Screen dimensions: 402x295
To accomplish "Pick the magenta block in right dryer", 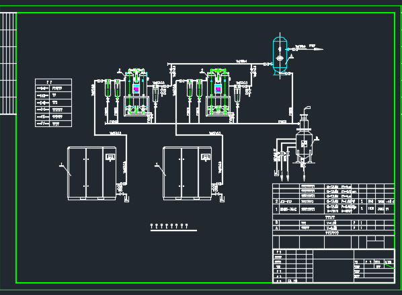I will [218, 89].
